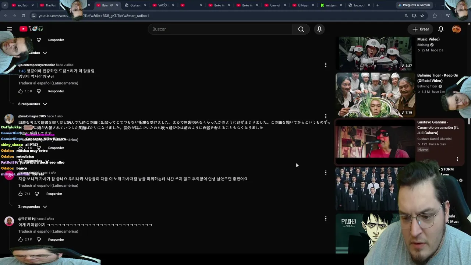Viewport: 471px width, 265px height.
Task: Open @타일러-l4j profile avatar
Action: [9, 221]
